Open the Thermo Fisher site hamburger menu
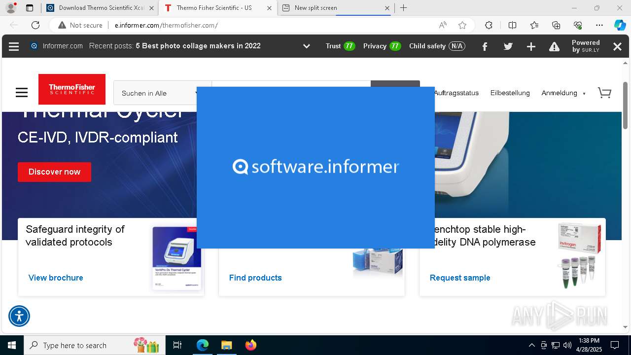Screen dimensions: 631x355 [22, 93]
